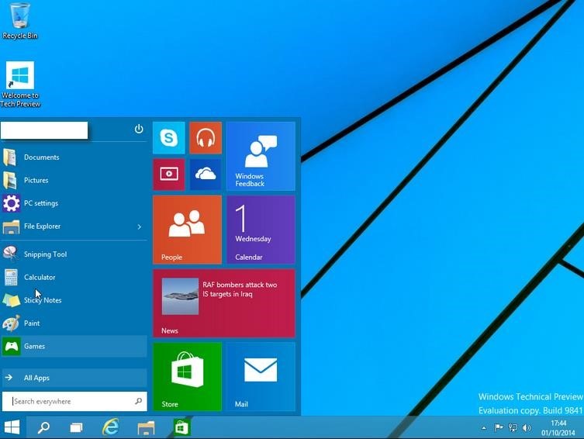Show All Apps list
The image size is (584, 439).
pos(74,378)
